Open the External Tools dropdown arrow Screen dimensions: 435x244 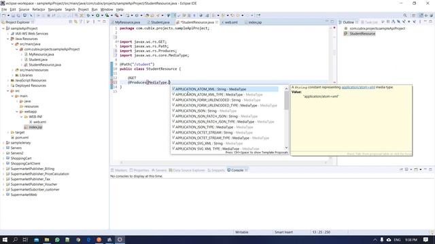[121, 16]
